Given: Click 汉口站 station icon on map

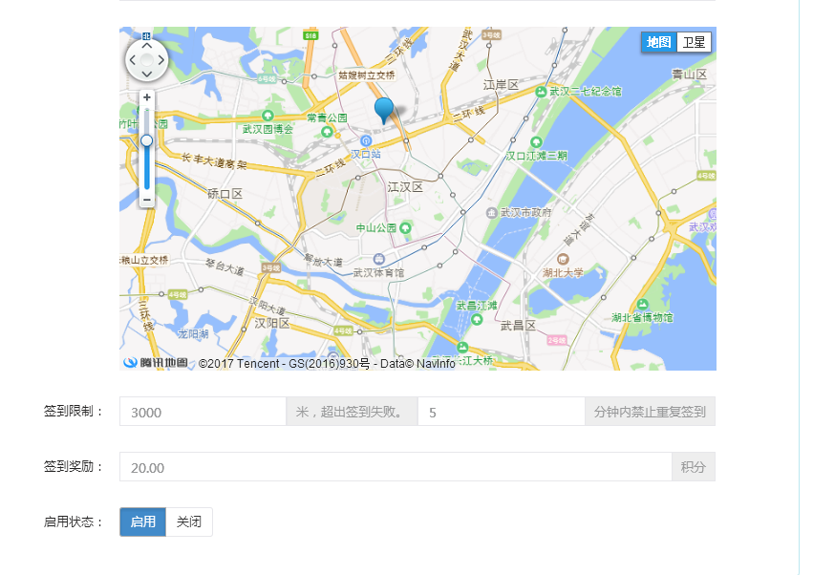Looking at the screenshot, I should tap(366, 141).
